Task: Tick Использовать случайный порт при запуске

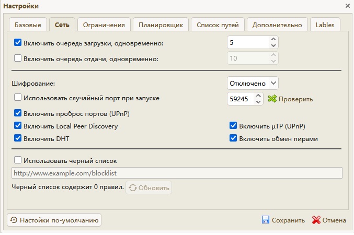Action: [x=18, y=98]
